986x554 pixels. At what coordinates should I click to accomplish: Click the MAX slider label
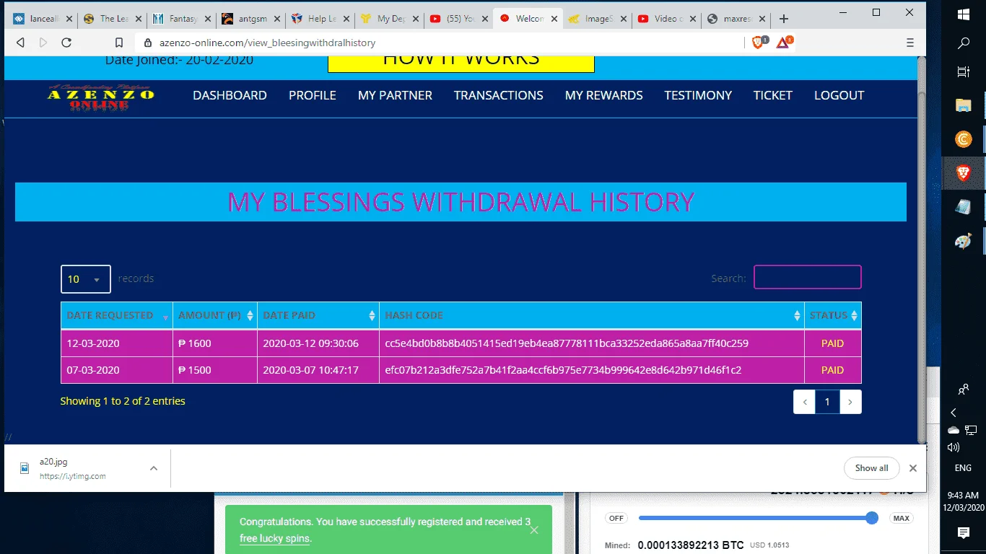coord(901,518)
